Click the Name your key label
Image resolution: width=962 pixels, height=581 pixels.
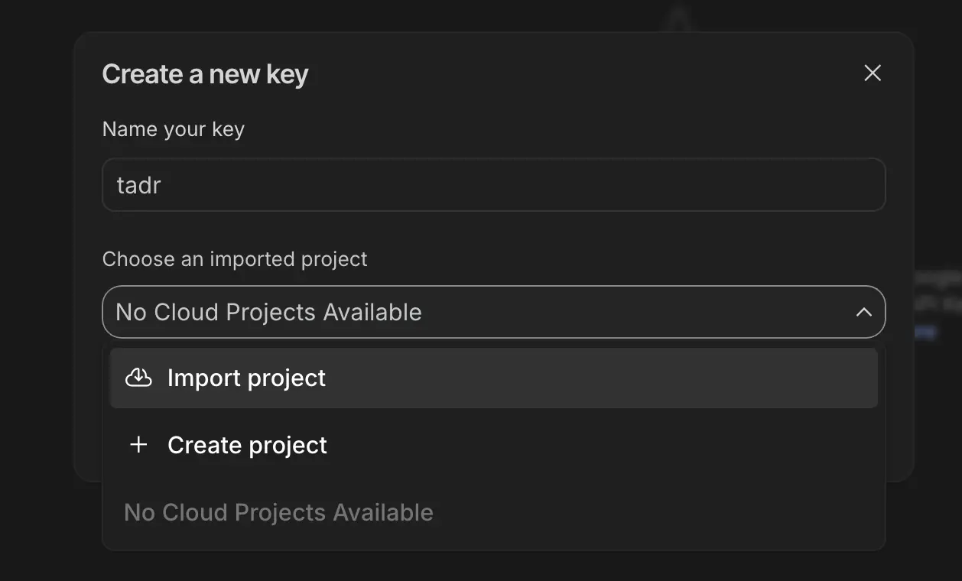click(173, 128)
